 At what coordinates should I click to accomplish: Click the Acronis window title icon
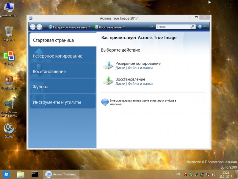coord(31,18)
